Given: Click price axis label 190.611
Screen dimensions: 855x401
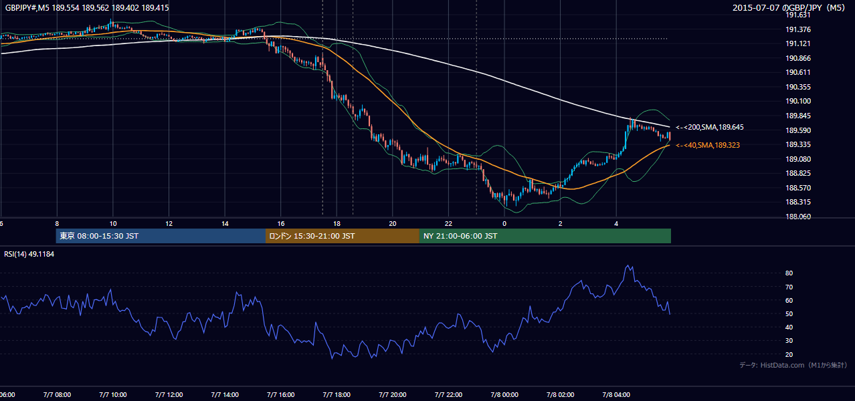Looking at the screenshot, I should (798, 72).
